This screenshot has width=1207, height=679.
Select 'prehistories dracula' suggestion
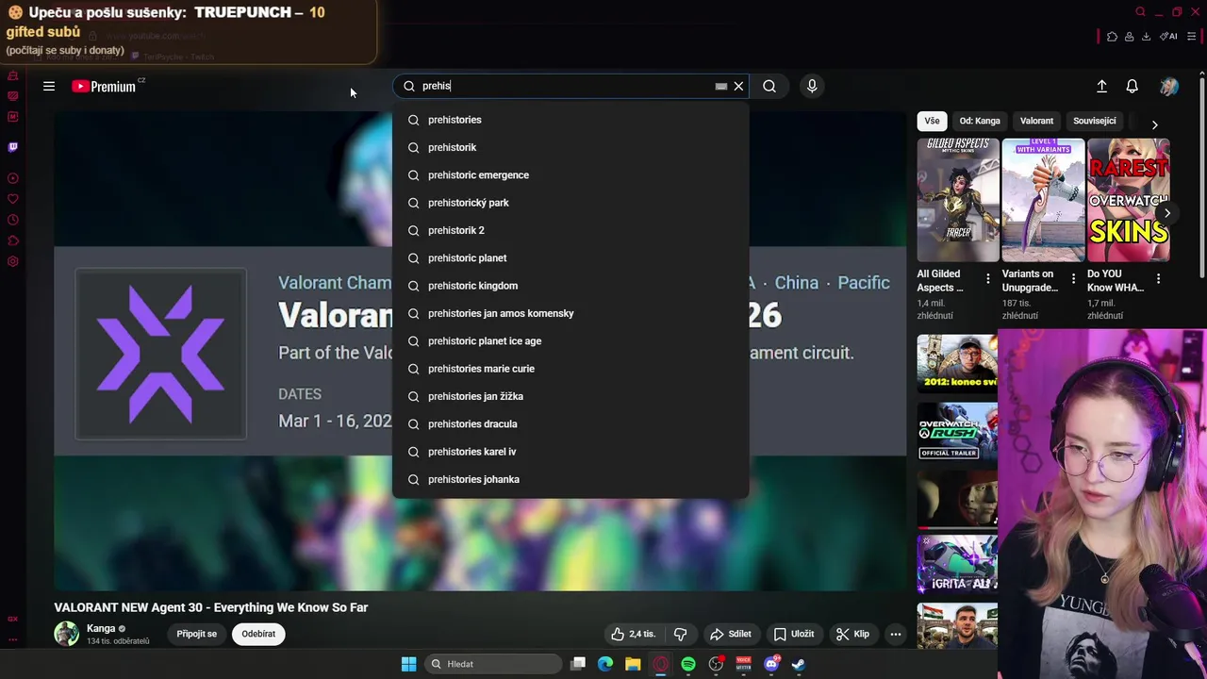[570, 423]
